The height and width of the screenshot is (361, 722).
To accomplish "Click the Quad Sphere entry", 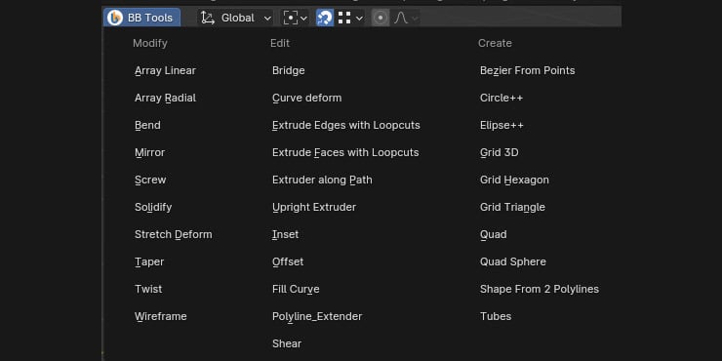I will coord(513,261).
